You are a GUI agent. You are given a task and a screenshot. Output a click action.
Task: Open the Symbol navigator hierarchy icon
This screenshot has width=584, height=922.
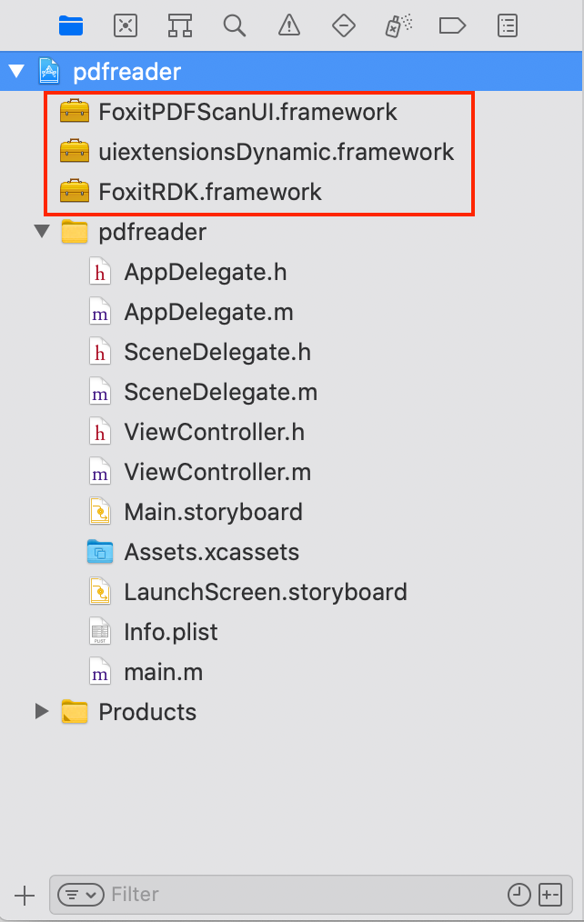tap(180, 25)
